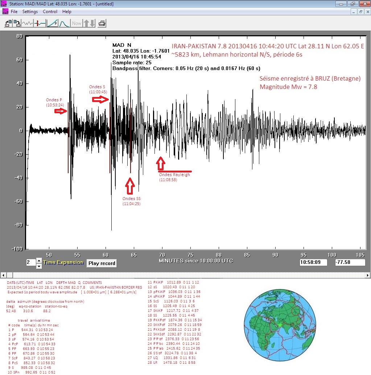This screenshot has height=375, width=371.
Task: Click the 10:58:09 time readout field
Action: 313,262
